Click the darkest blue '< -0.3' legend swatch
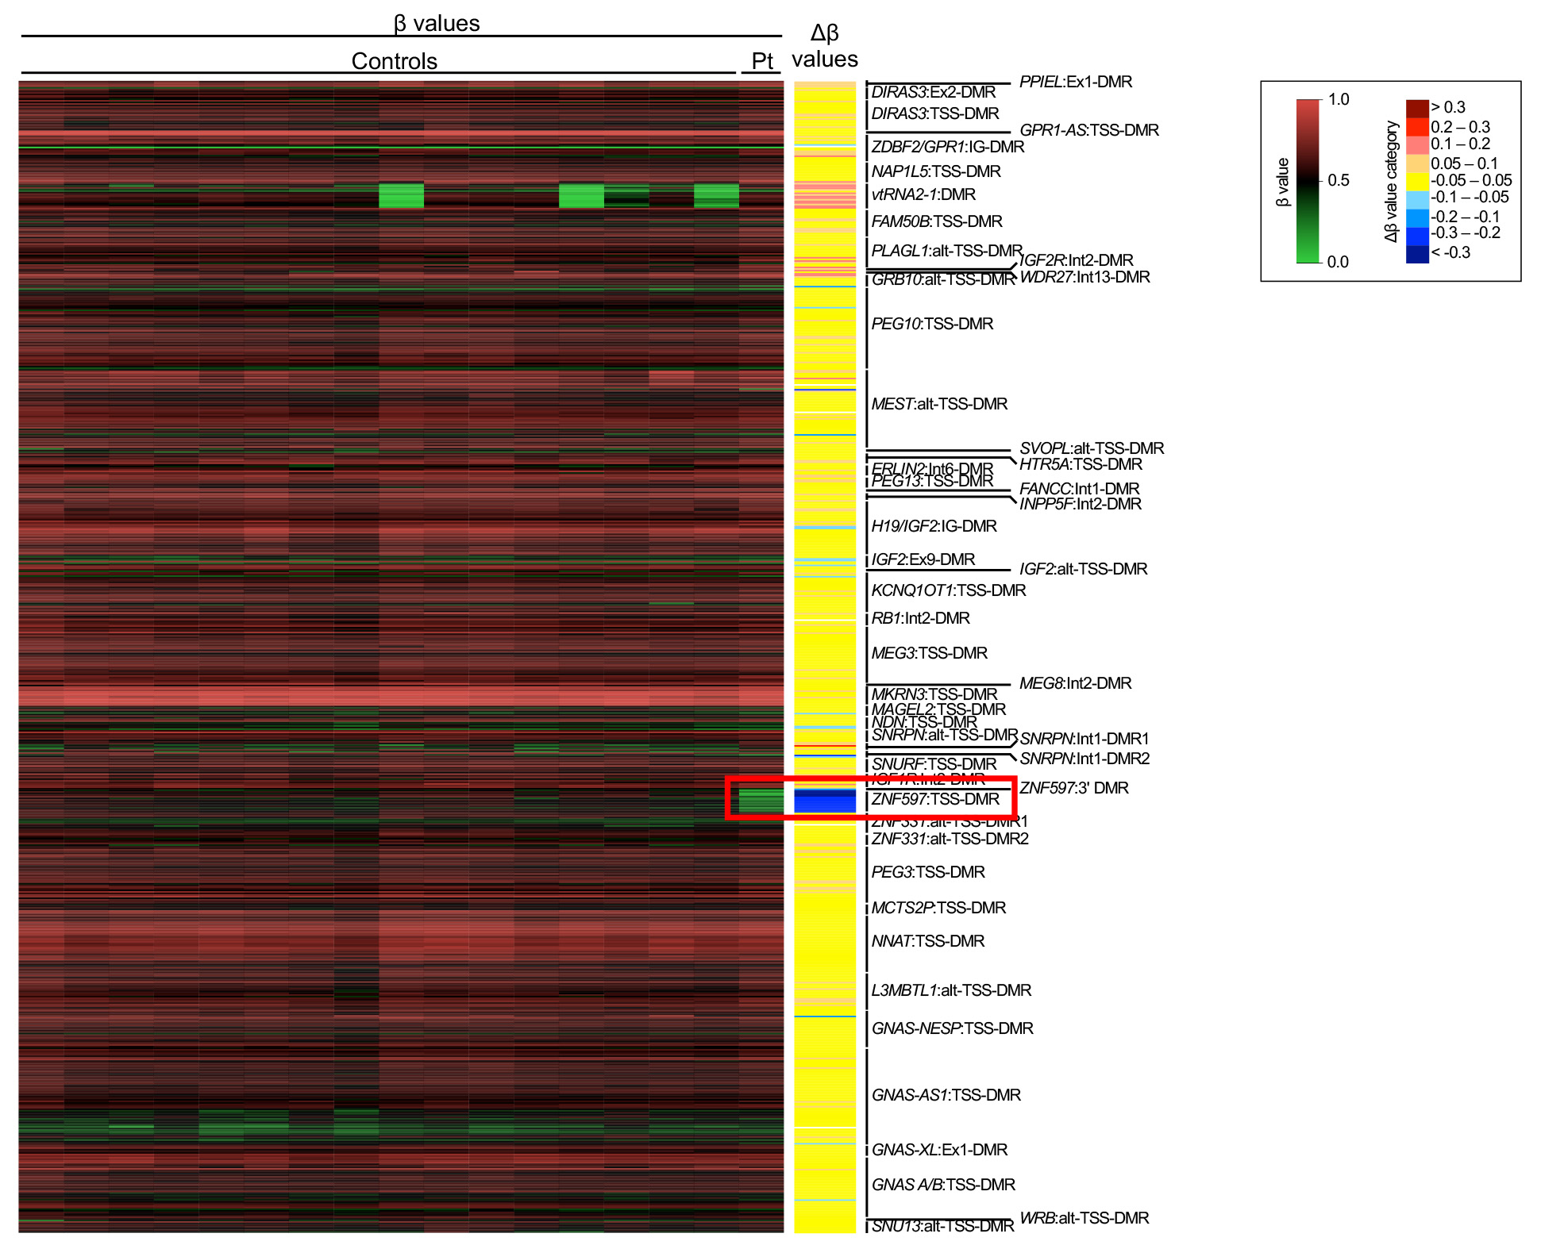 click(1416, 253)
